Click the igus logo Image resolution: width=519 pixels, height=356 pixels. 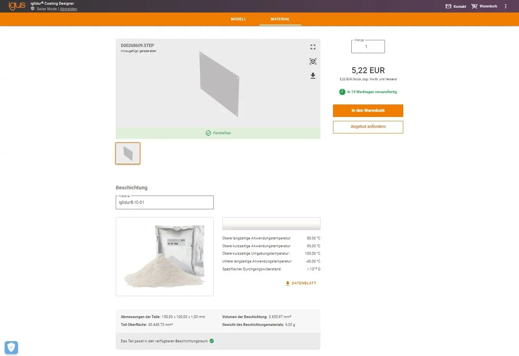[x=17, y=6]
